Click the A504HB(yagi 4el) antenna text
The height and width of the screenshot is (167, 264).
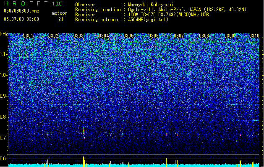[x=148, y=20]
